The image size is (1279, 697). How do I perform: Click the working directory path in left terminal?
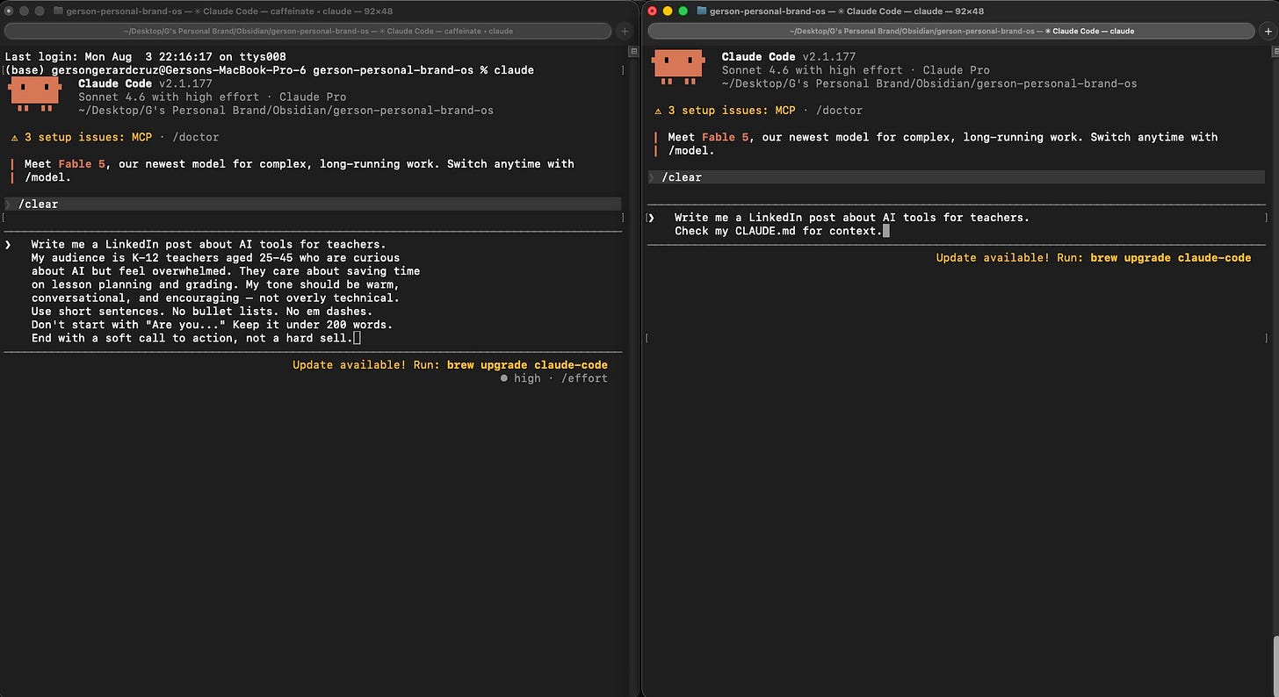pyautogui.click(x=285, y=111)
